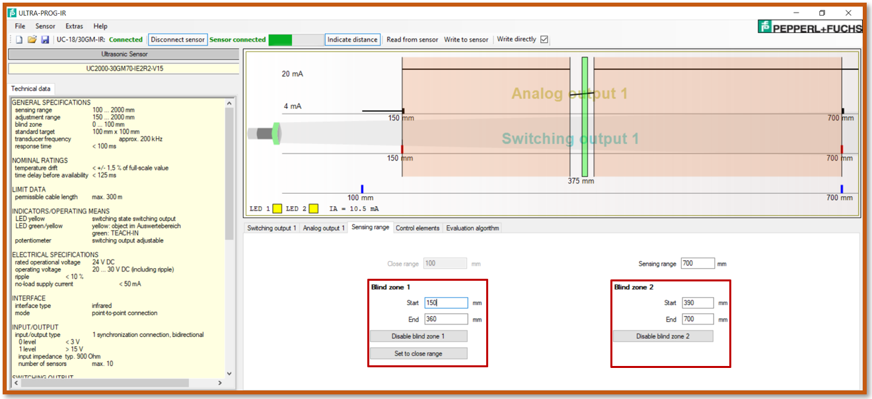Click the green Connected status text
Screen dimensions: 872x399
point(126,40)
